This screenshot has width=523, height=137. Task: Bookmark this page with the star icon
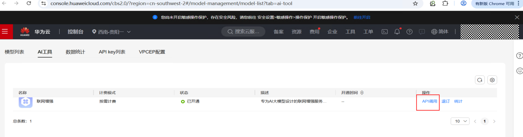point(415,4)
